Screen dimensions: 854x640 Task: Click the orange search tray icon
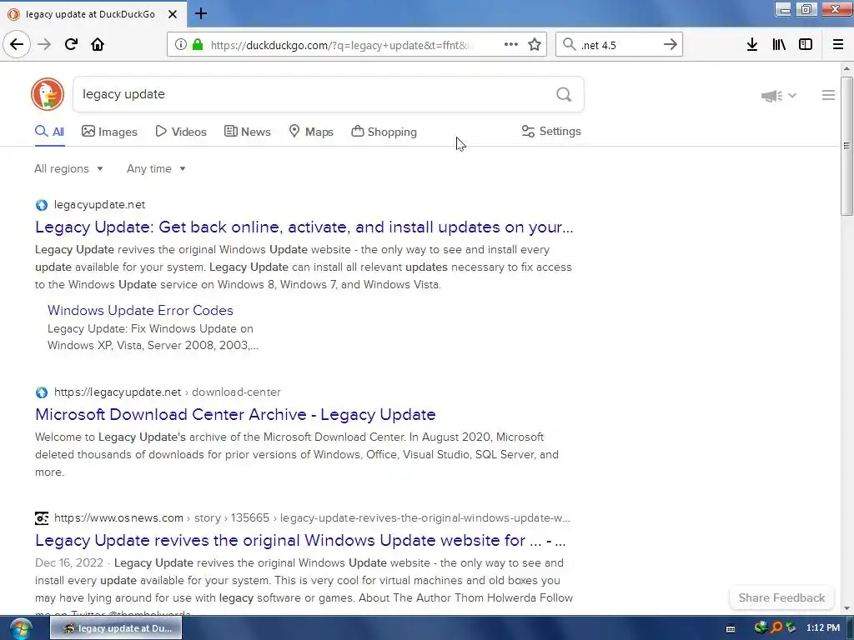pos(776,627)
